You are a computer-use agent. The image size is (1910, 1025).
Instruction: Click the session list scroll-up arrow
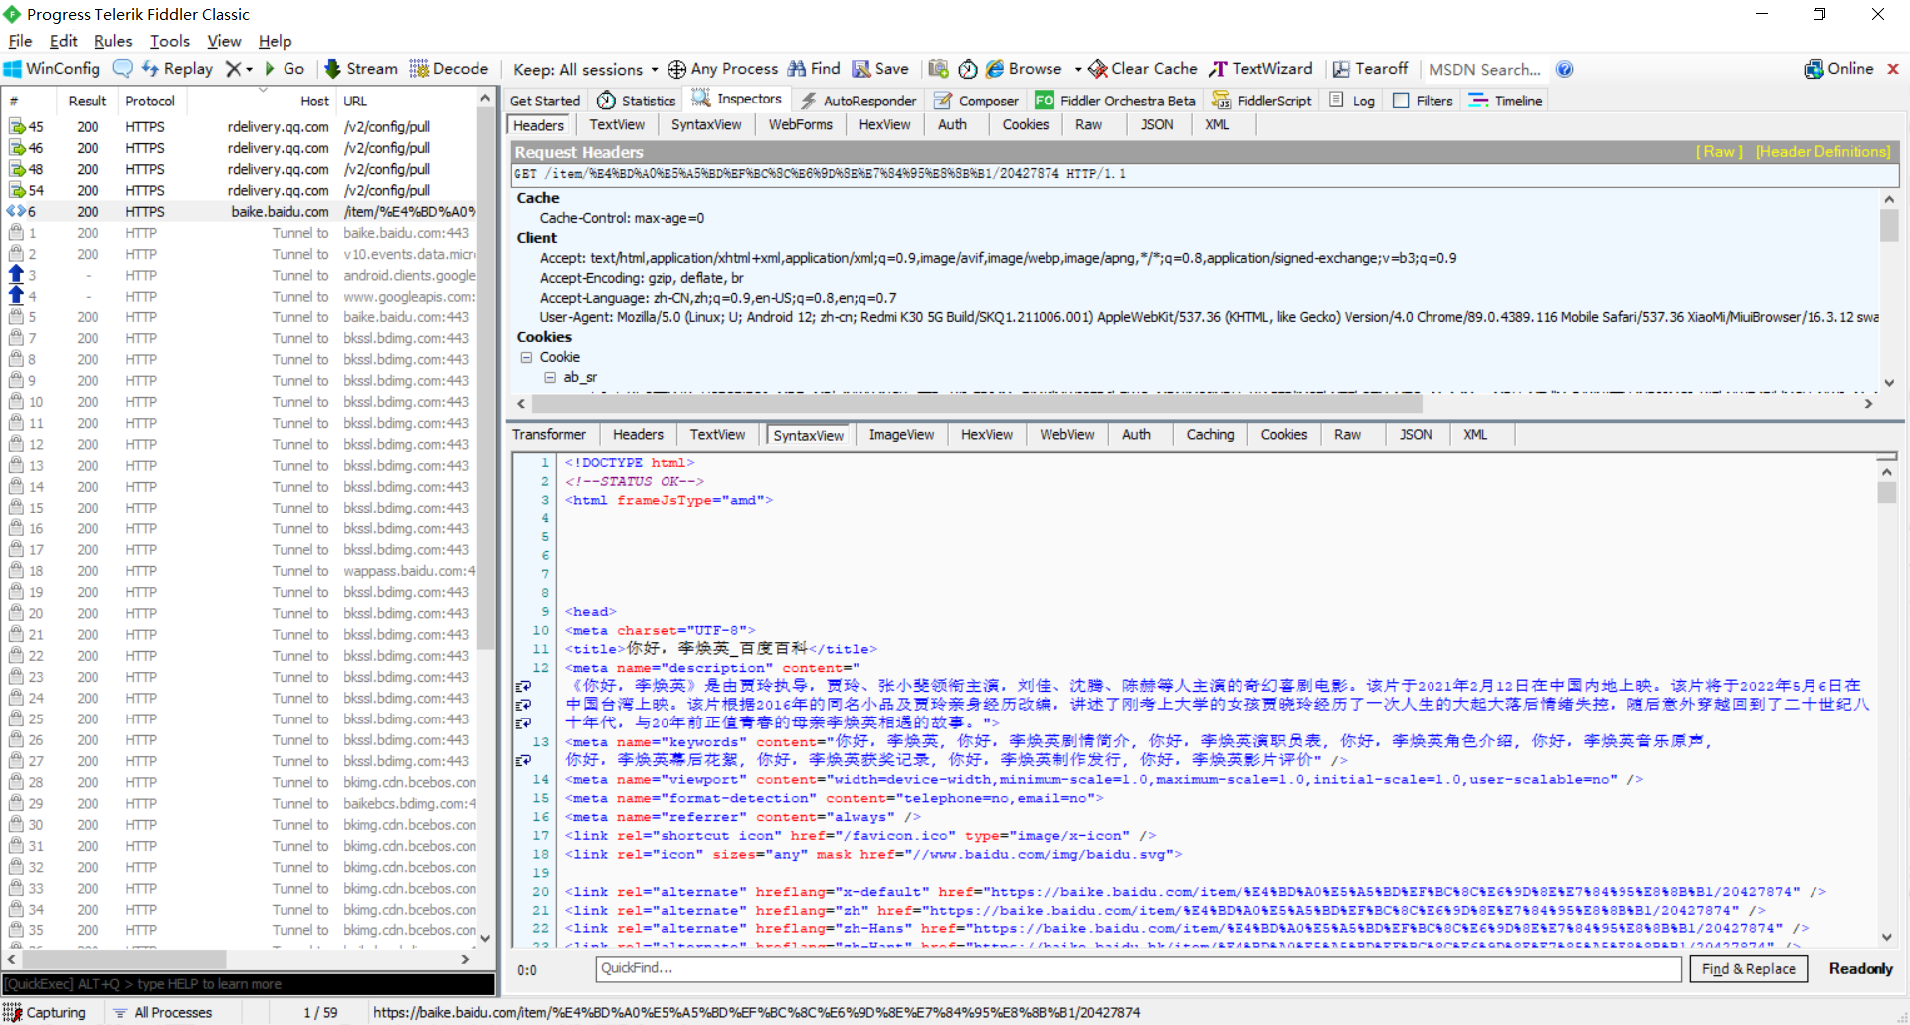(x=485, y=98)
